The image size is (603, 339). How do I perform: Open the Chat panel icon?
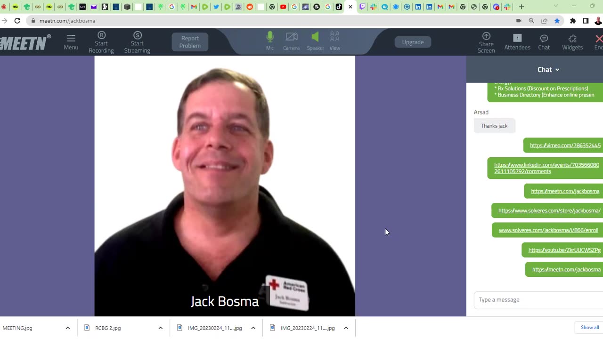click(x=544, y=42)
